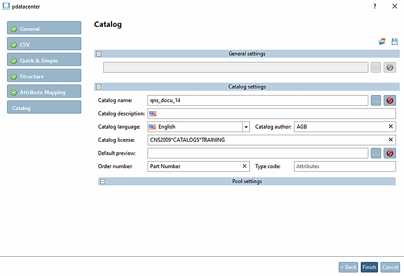Click into the Catalog license field

(x=271, y=140)
